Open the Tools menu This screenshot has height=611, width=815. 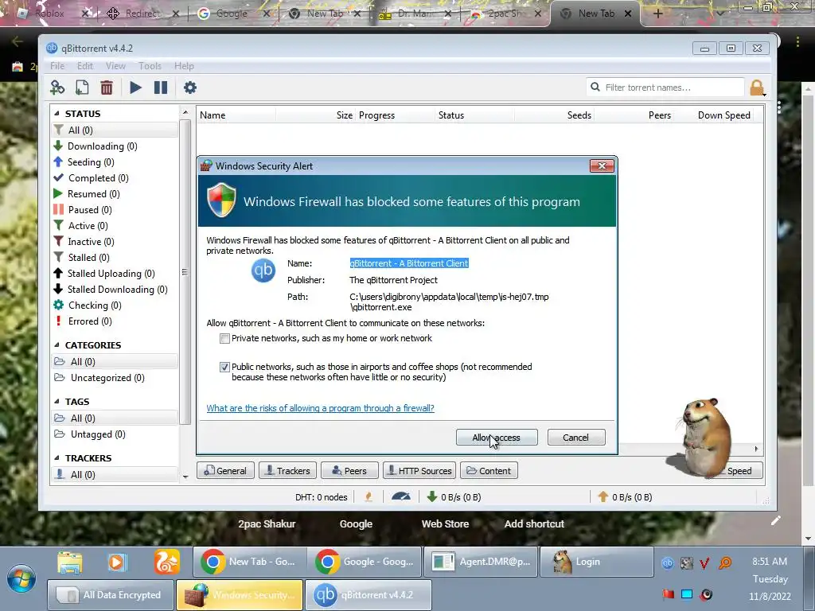point(150,66)
